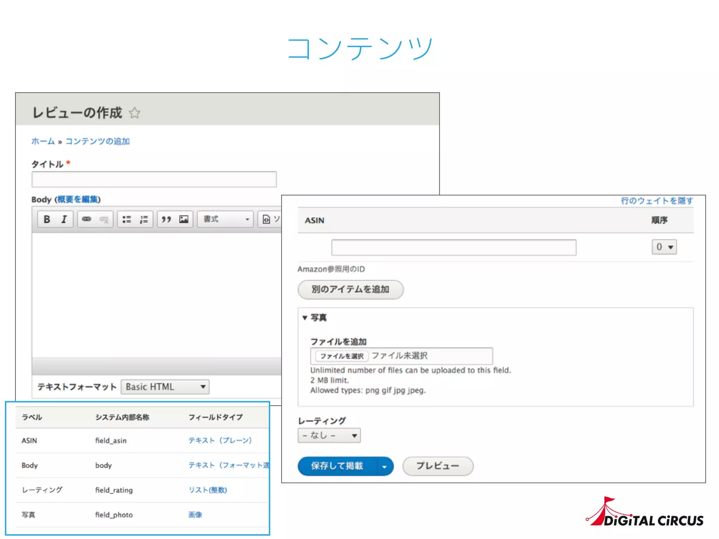Insert a numbered list
This screenshot has width=719, height=539.
click(x=144, y=219)
